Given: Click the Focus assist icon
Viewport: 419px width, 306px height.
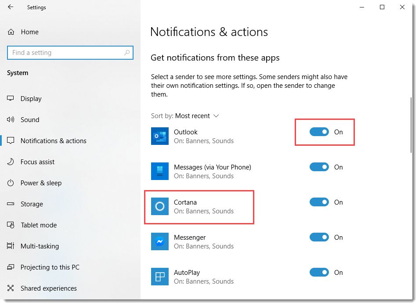Looking at the screenshot, I should (x=10, y=162).
